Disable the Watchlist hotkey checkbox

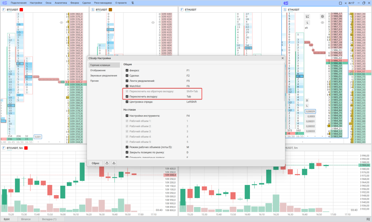pyautogui.click(x=127, y=86)
